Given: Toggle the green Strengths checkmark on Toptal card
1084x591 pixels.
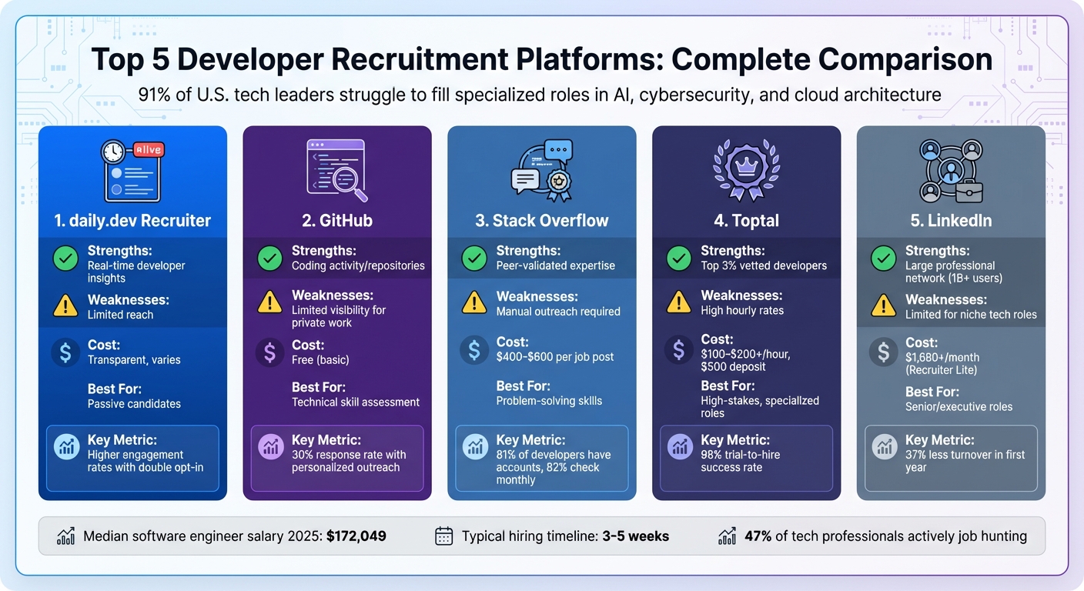Looking at the screenshot, I should (x=678, y=258).
